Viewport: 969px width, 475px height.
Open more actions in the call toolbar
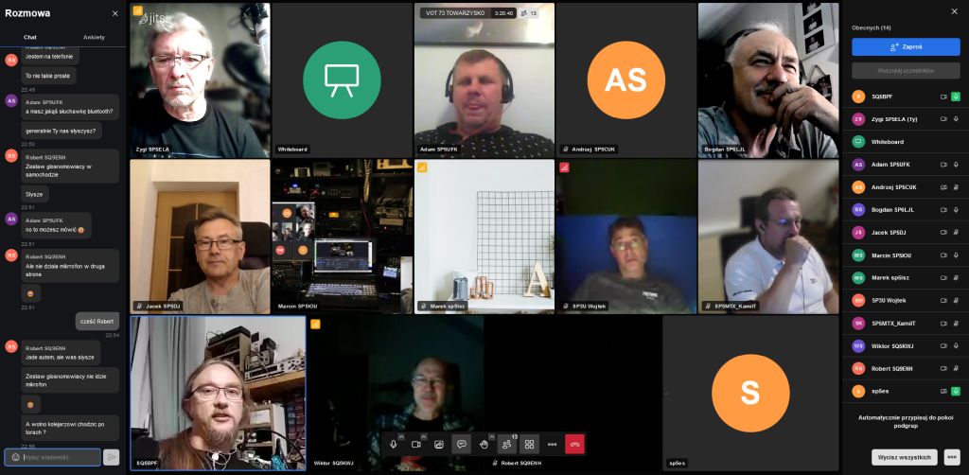click(552, 444)
